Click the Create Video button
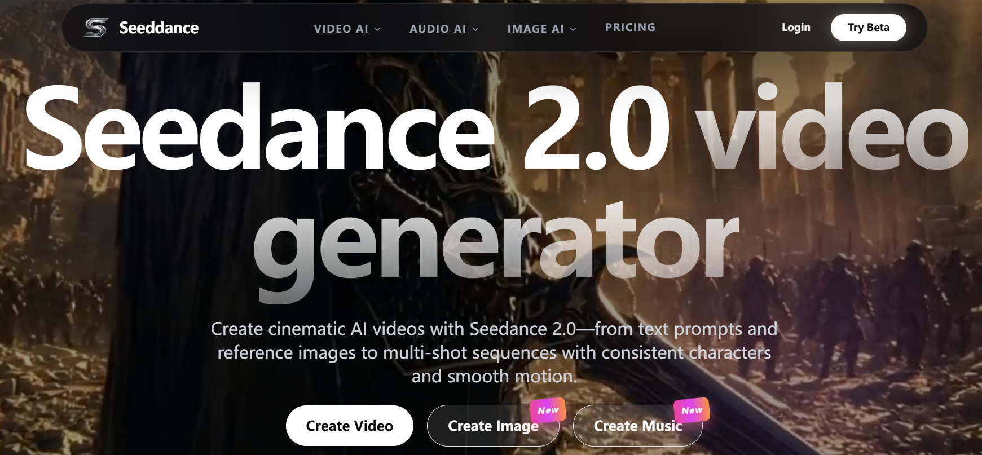The height and width of the screenshot is (455, 982). click(x=350, y=426)
